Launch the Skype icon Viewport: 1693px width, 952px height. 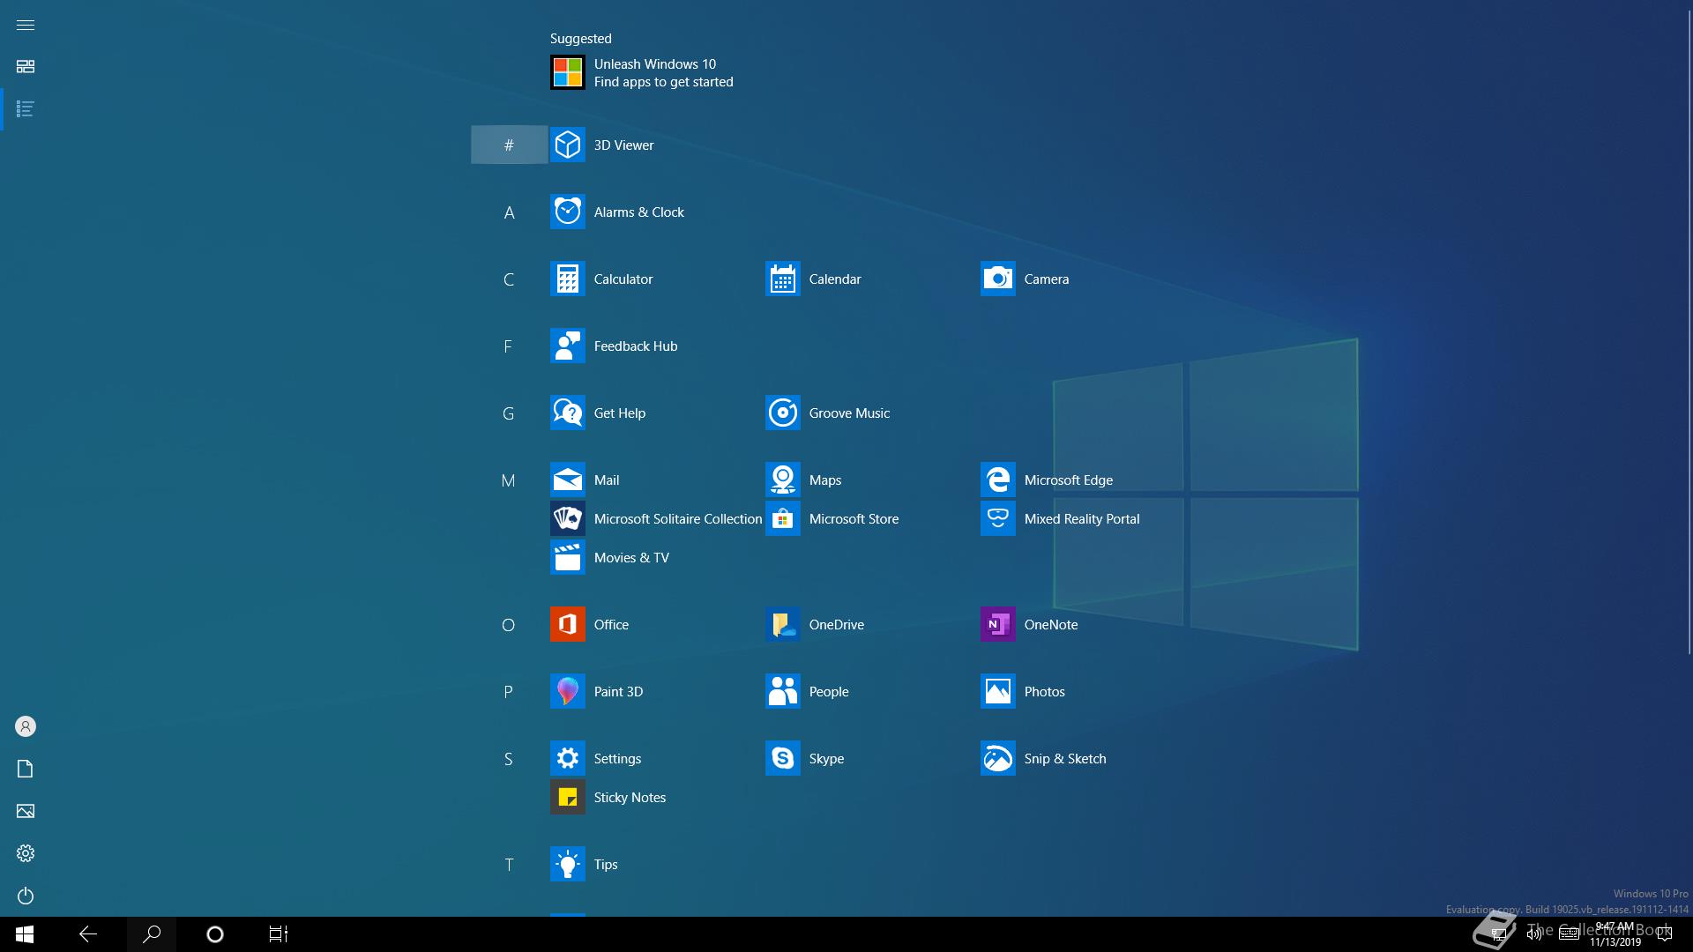coord(782,758)
